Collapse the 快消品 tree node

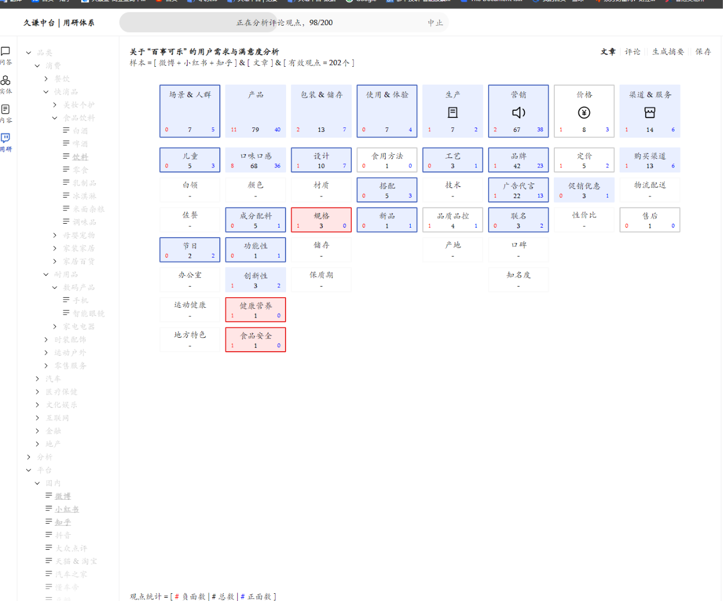[x=46, y=91]
